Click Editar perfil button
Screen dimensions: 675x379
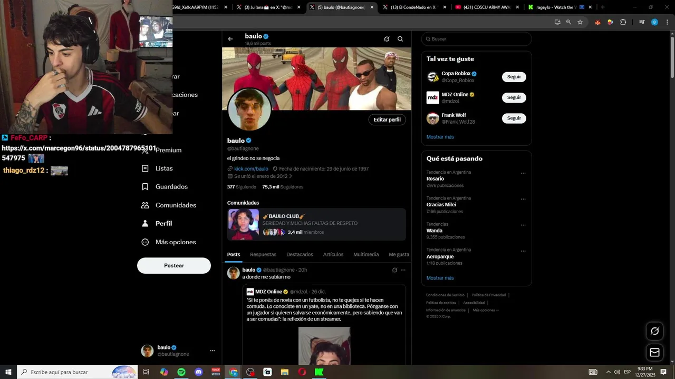pos(387,119)
